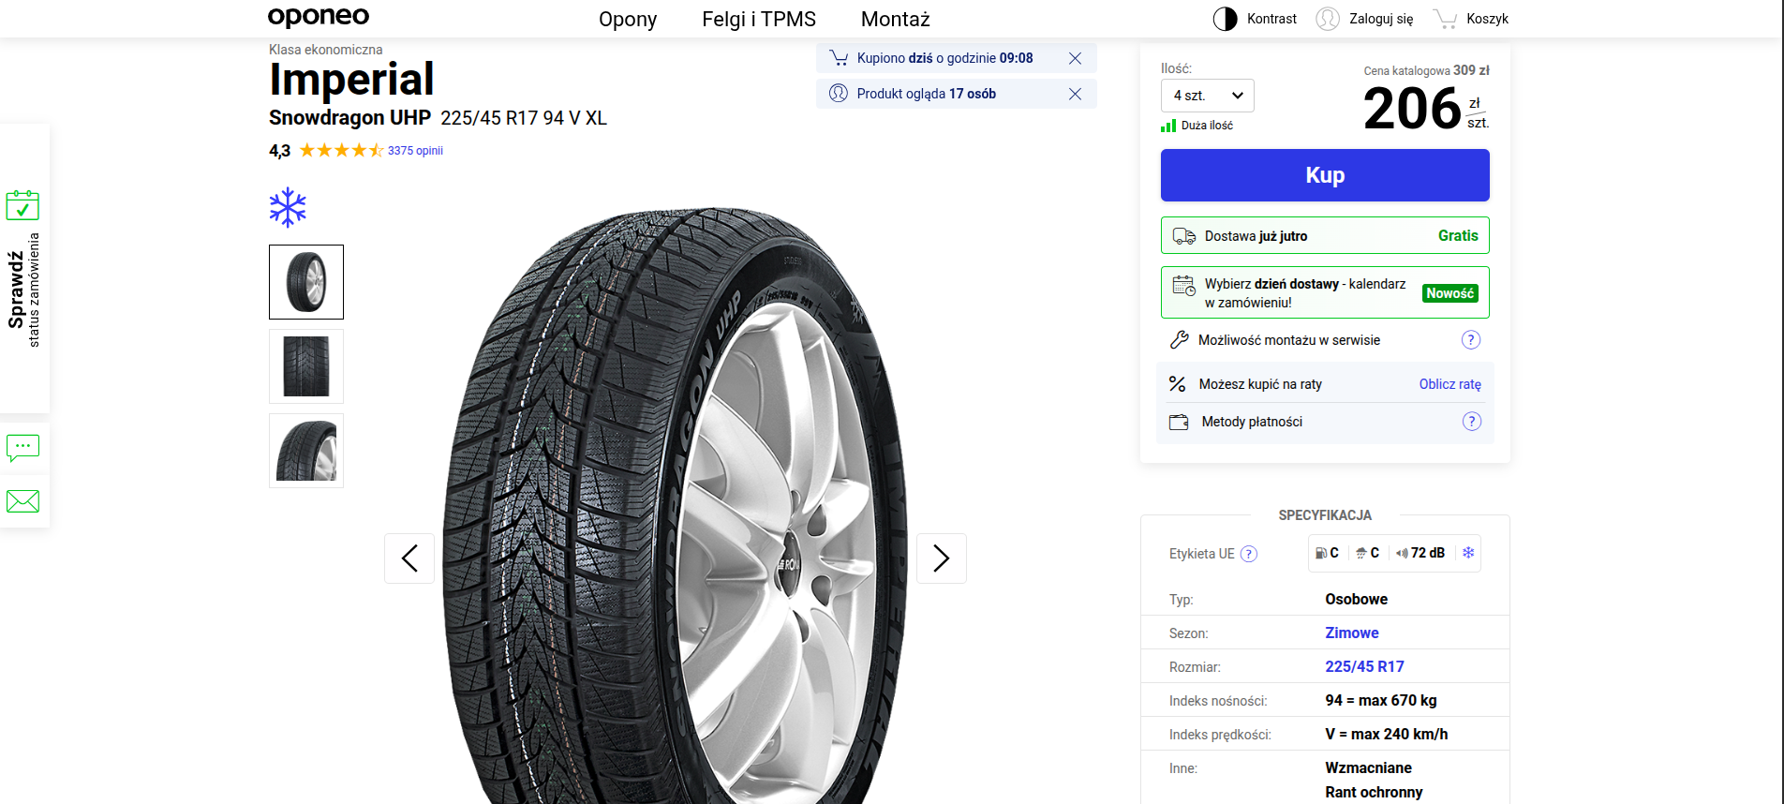Select the first tire side-view thumbnail
This screenshot has width=1784, height=804.
point(306,282)
